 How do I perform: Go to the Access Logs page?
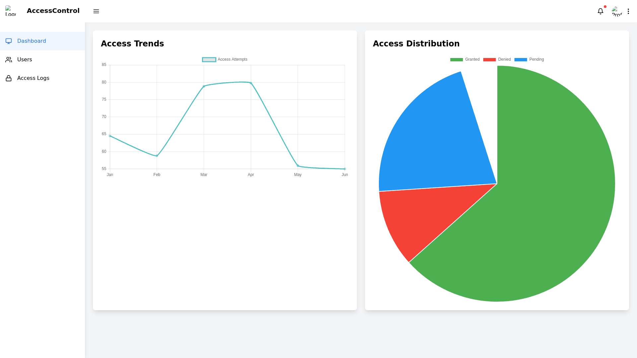[x=33, y=78]
